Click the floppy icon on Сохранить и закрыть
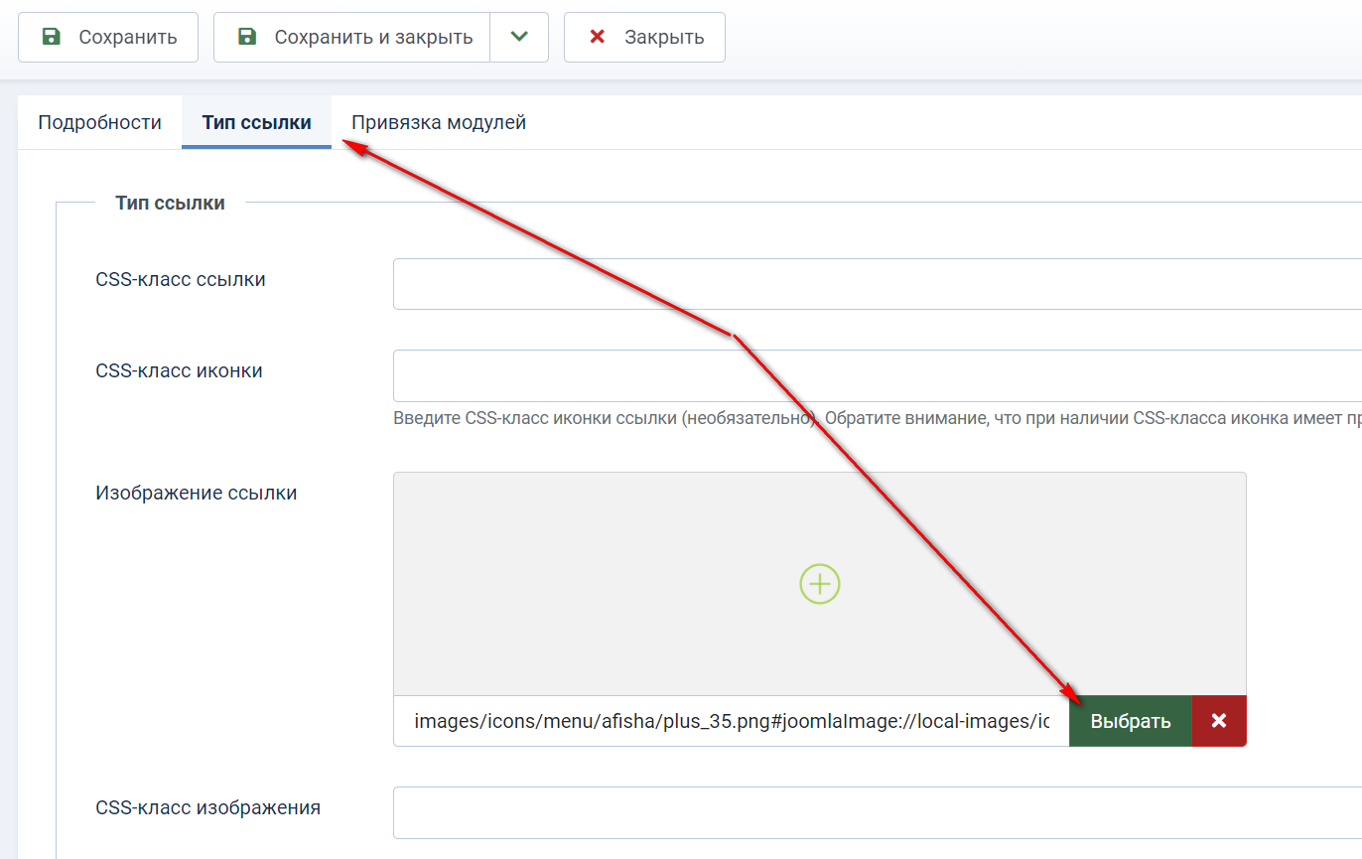The height and width of the screenshot is (859, 1362). click(246, 37)
